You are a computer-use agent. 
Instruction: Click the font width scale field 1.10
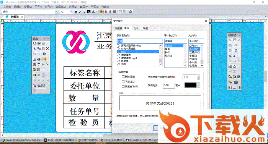190,77
